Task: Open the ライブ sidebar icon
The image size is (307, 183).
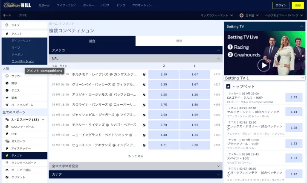Action: [x=7, y=25]
